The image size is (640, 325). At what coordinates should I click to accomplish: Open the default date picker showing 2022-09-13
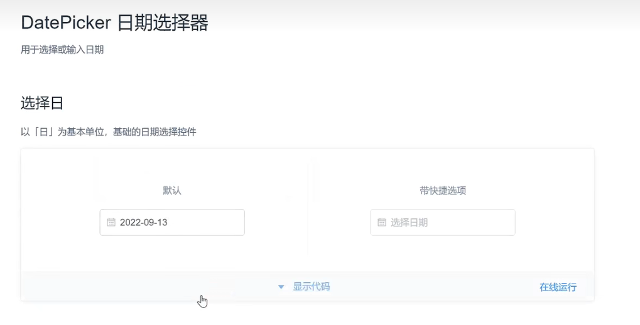(x=172, y=222)
